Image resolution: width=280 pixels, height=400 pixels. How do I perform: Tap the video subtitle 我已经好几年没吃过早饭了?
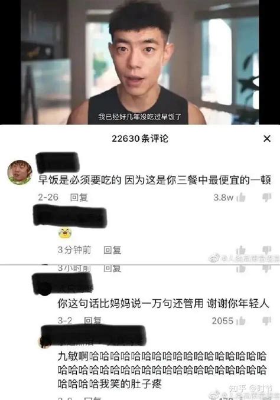click(x=140, y=117)
